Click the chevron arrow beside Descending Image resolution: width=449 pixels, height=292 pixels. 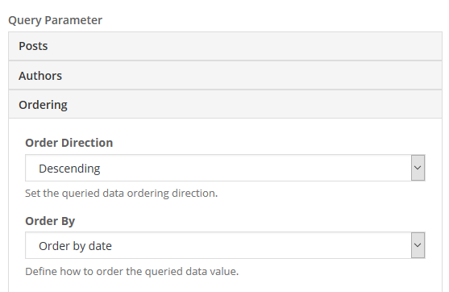point(418,168)
